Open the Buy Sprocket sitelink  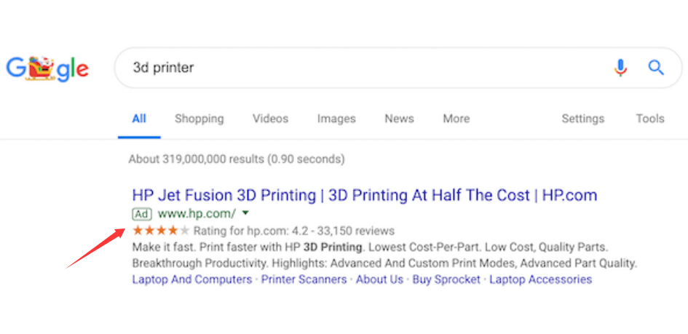click(x=446, y=279)
